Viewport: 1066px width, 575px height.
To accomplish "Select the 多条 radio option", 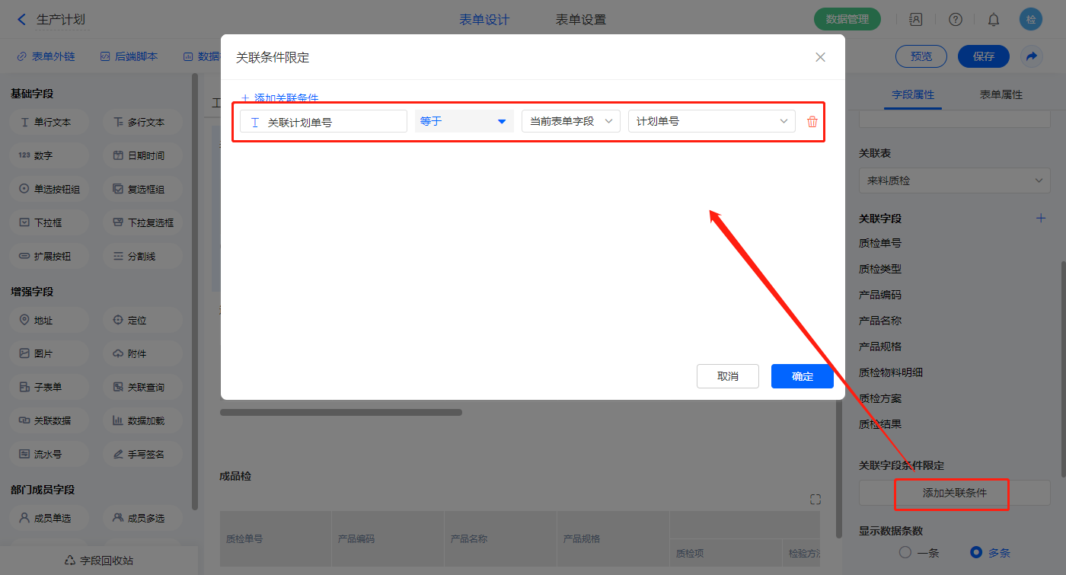I will [976, 552].
